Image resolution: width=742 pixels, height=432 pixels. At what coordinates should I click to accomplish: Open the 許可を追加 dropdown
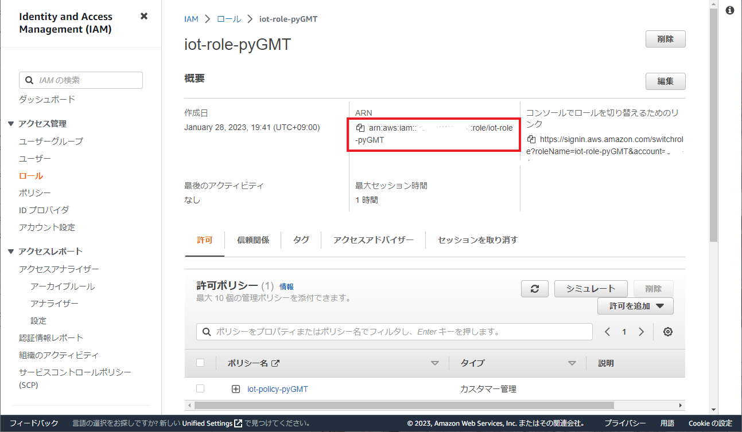click(x=635, y=306)
